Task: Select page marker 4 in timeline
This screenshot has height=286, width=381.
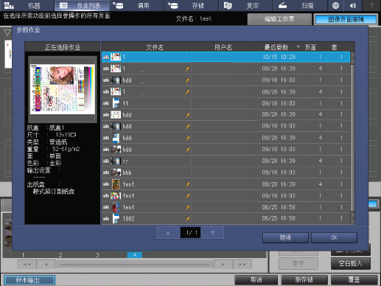Action: 135,255
